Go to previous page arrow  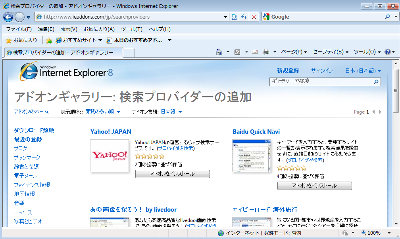(x=373, y=112)
